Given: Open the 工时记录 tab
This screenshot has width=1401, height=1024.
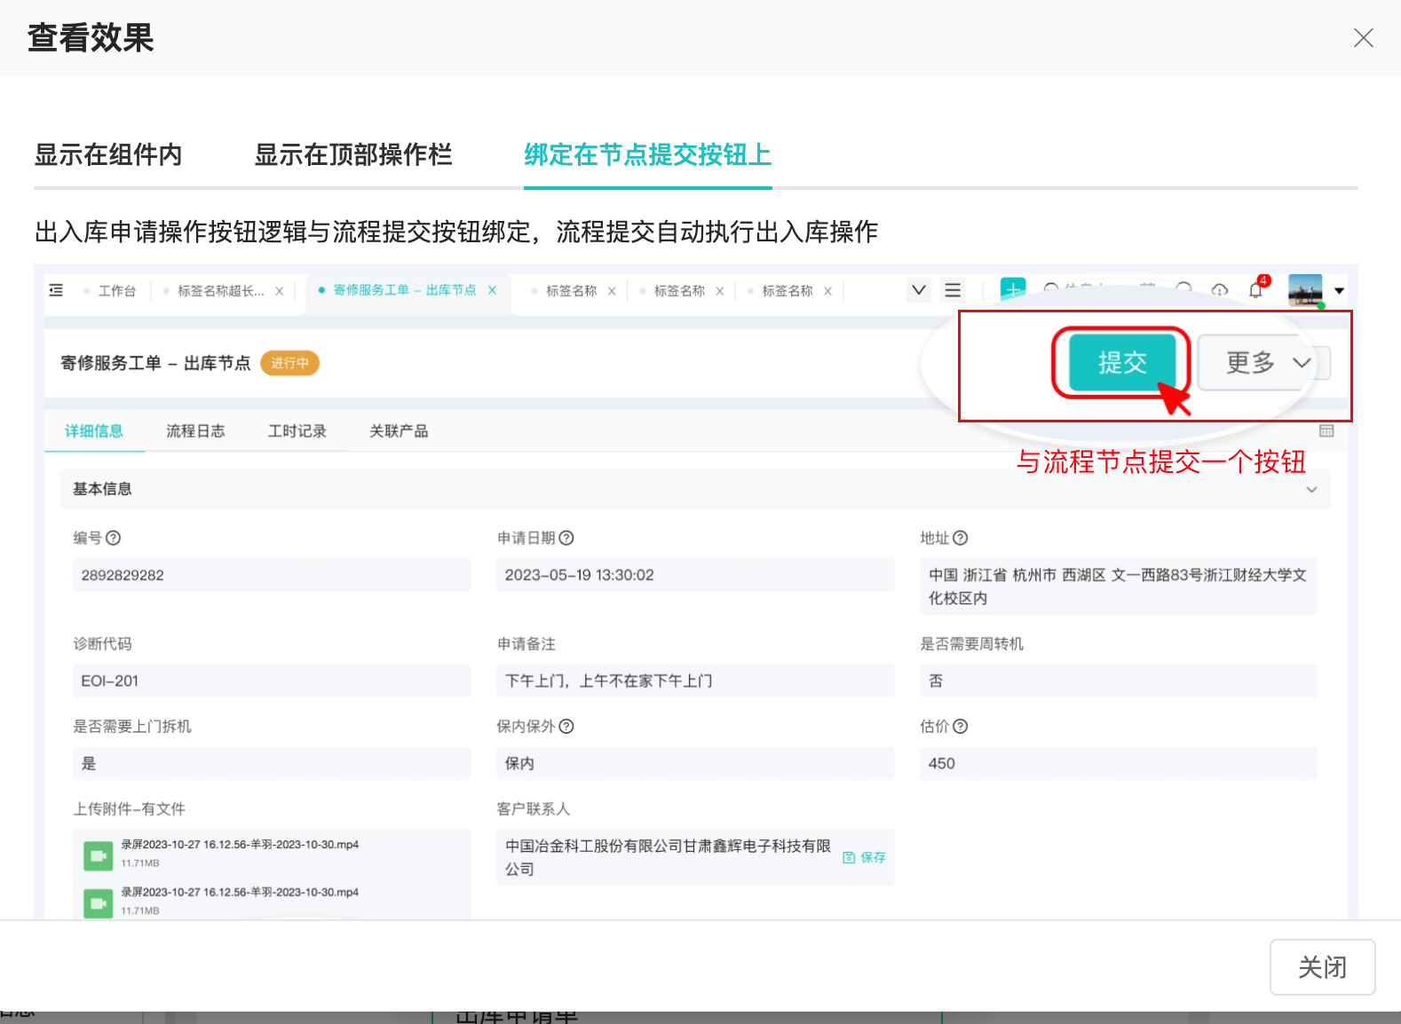Looking at the screenshot, I should coord(297,431).
